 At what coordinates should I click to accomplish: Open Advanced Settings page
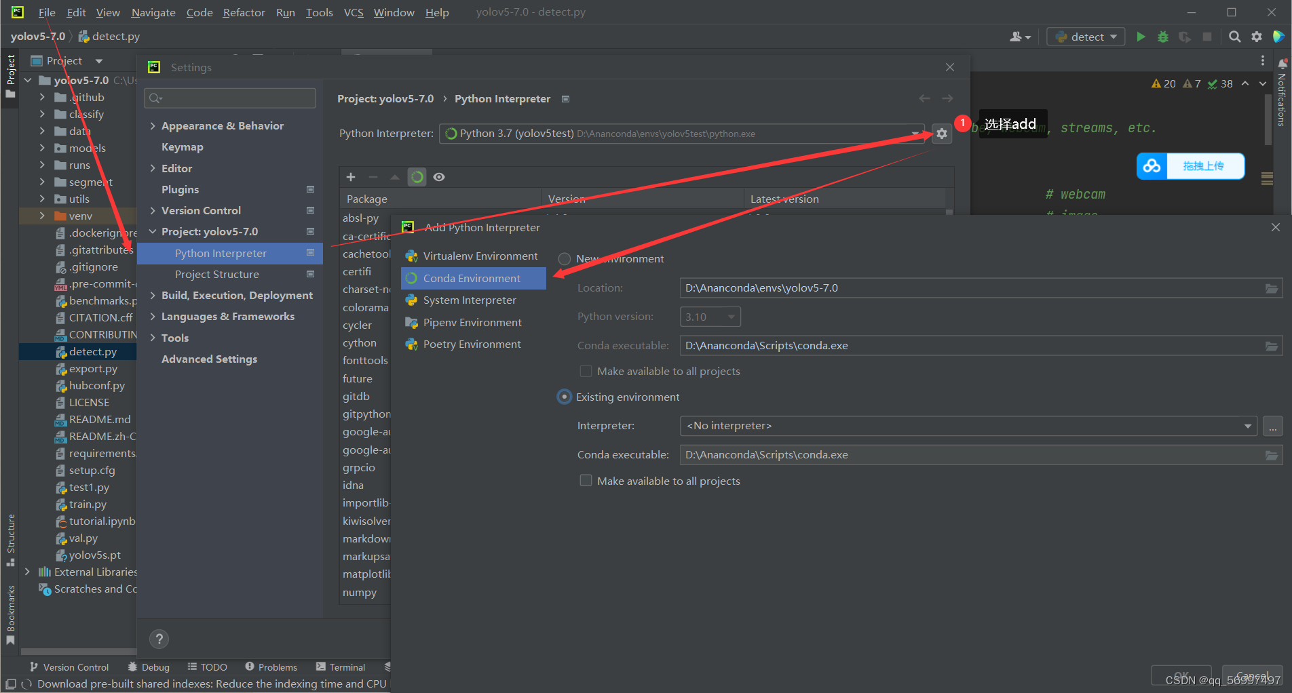pyautogui.click(x=209, y=359)
